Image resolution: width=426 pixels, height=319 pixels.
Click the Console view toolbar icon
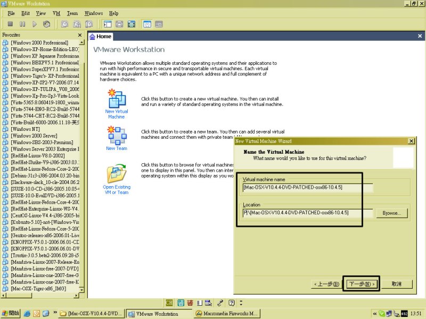159,24
